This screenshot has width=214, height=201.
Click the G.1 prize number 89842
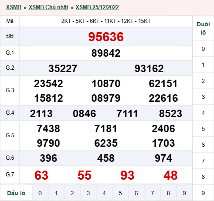click(106, 53)
